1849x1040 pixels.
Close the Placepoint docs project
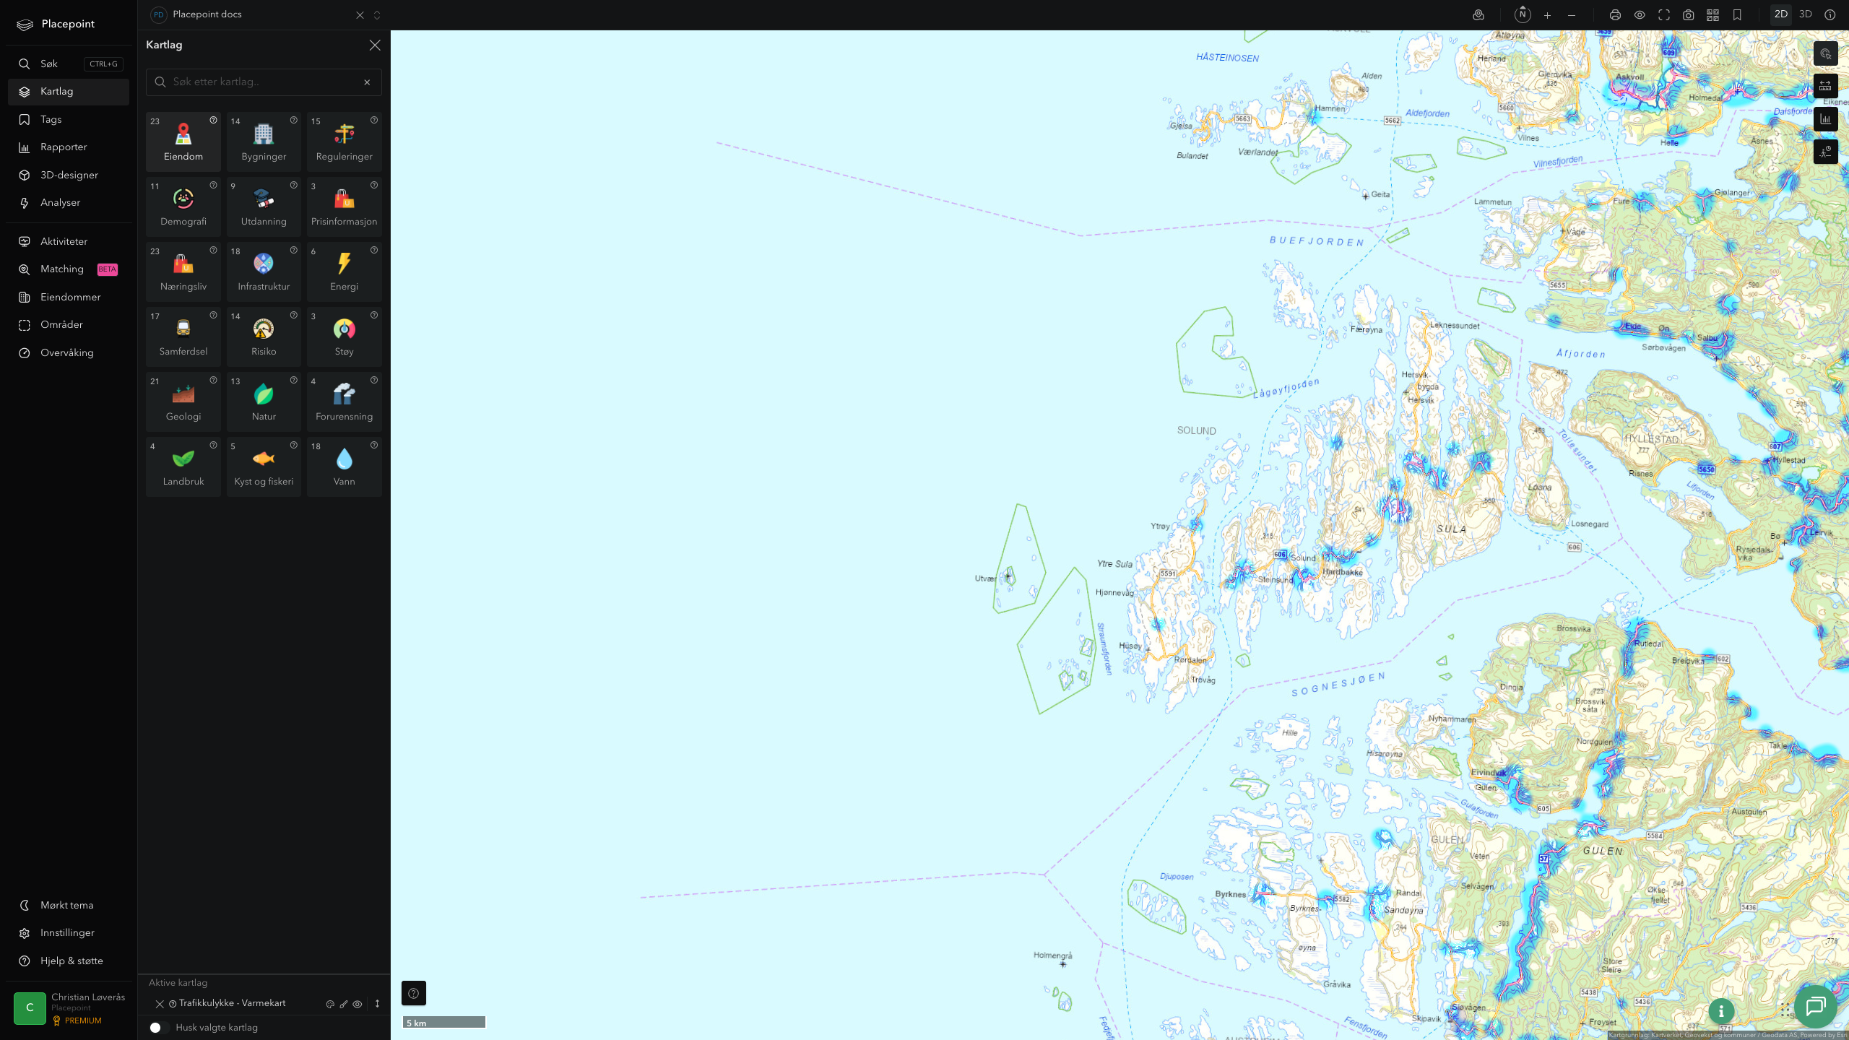pos(360,15)
